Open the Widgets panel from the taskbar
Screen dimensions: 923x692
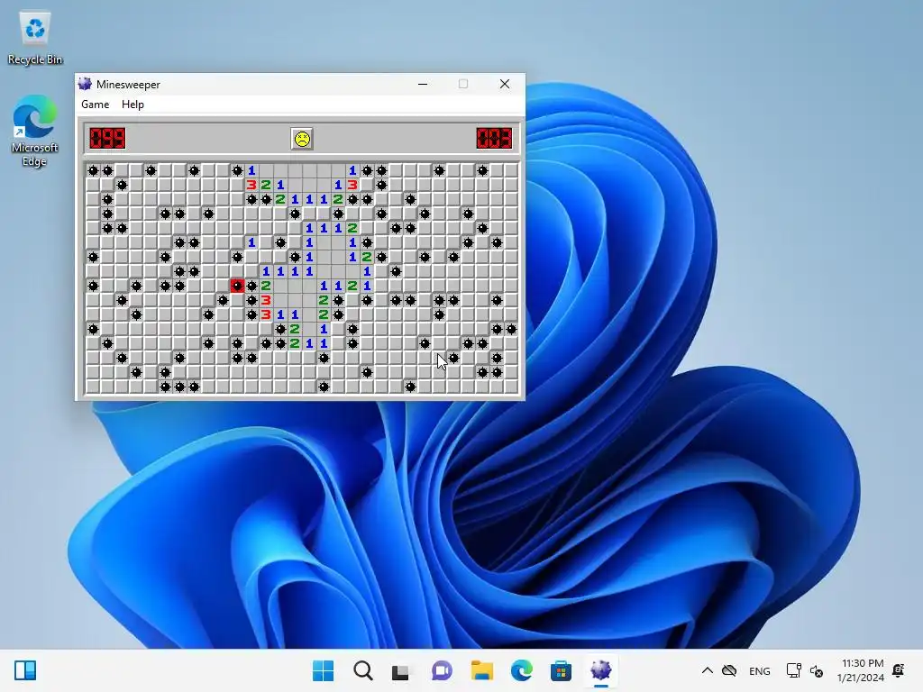pos(25,670)
